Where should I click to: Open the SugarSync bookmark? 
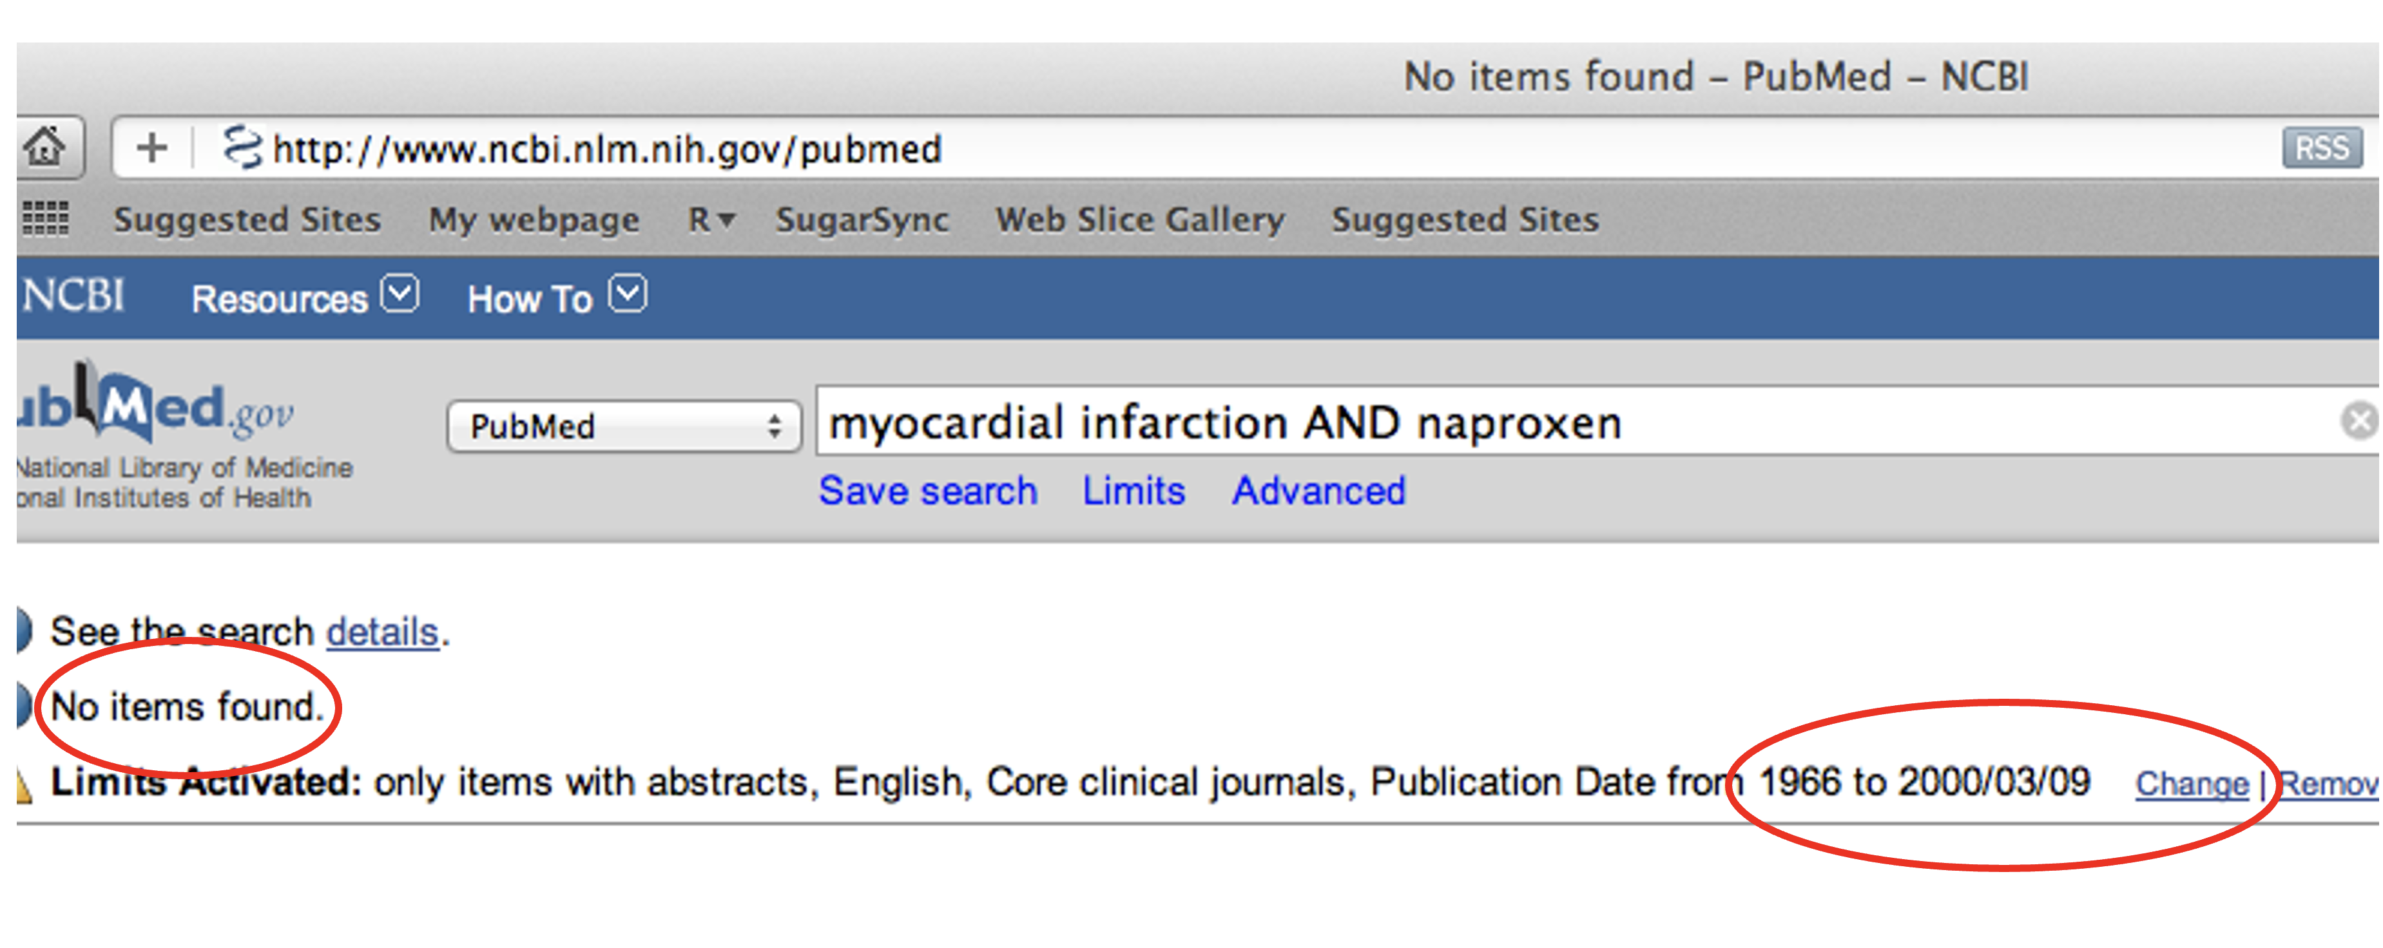[862, 219]
